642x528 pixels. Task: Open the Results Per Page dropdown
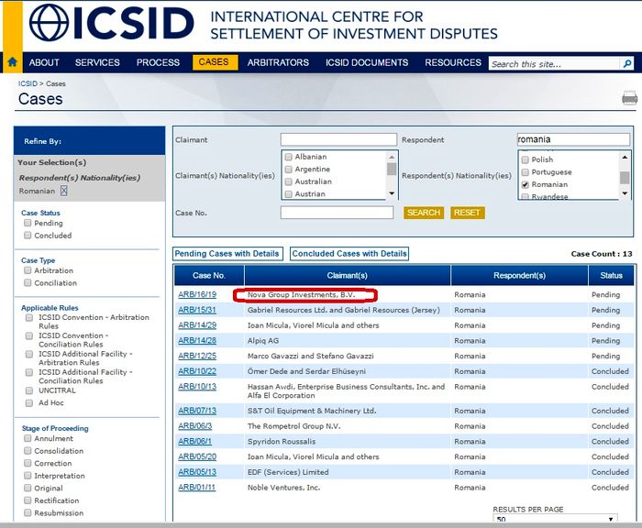click(x=555, y=519)
